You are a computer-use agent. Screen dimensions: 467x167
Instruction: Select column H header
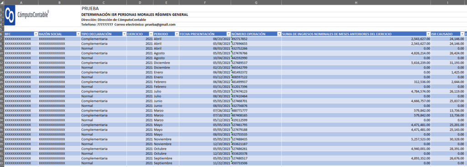point(356,2)
